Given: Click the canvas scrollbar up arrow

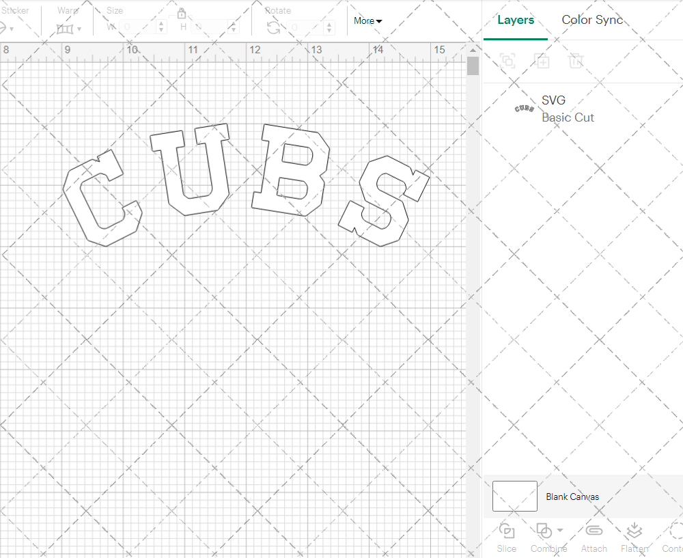Looking at the screenshot, I should click(x=473, y=50).
